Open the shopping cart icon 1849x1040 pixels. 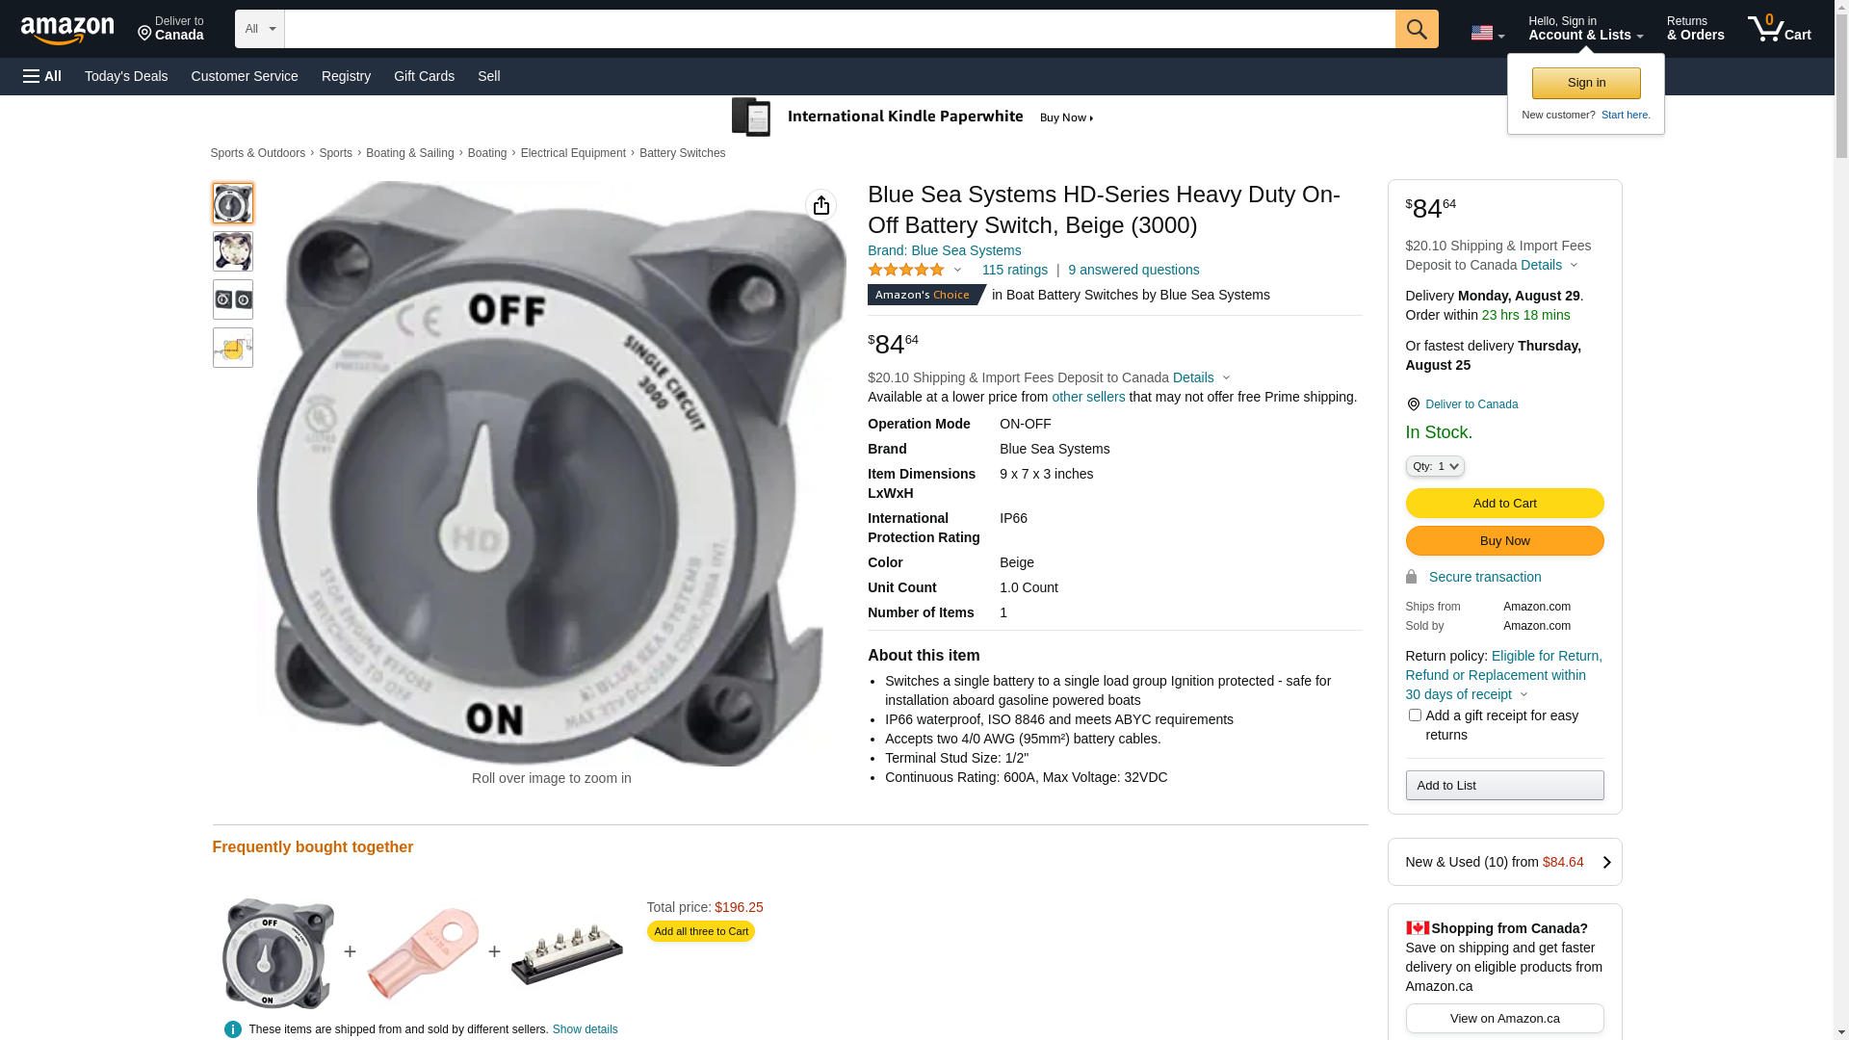[x=1779, y=29]
